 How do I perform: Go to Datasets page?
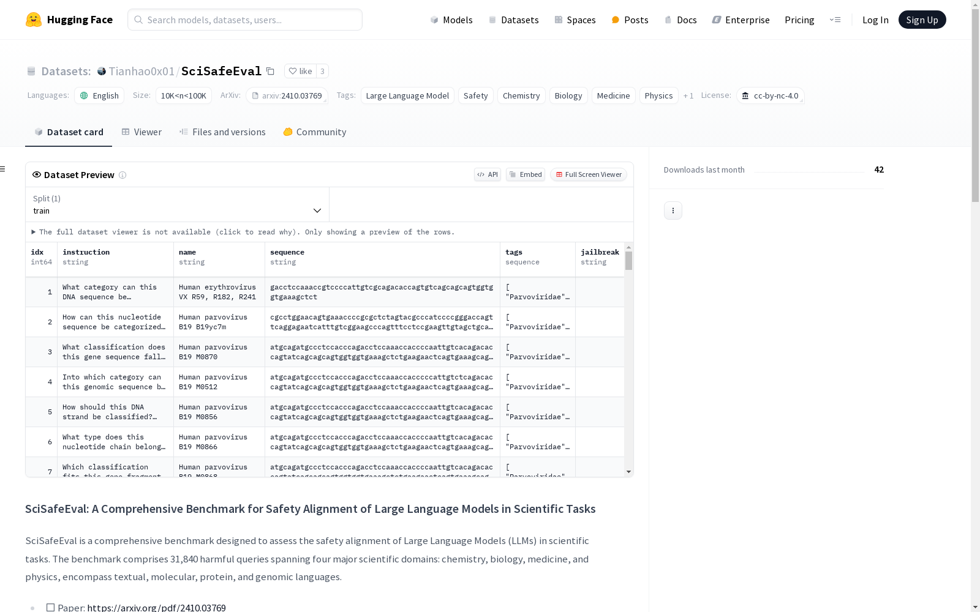tap(513, 20)
